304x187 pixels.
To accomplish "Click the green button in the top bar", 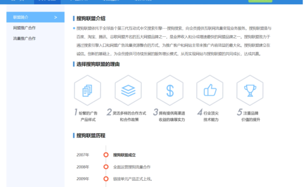I will [x=260, y=1].
